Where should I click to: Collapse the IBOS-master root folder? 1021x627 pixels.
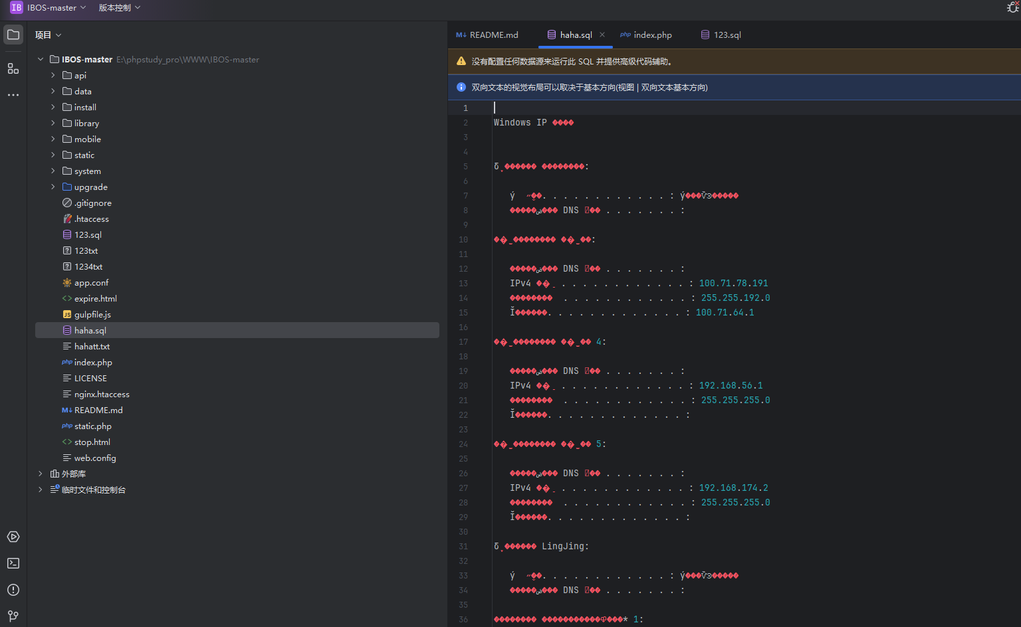coord(41,59)
